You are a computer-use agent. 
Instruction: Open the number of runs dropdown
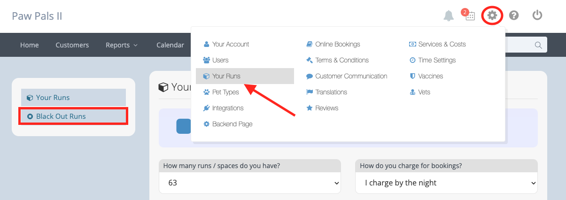(250, 183)
